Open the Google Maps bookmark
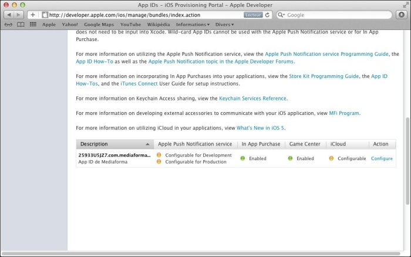Image resolution: width=411 pixels, height=257 pixels. click(99, 25)
